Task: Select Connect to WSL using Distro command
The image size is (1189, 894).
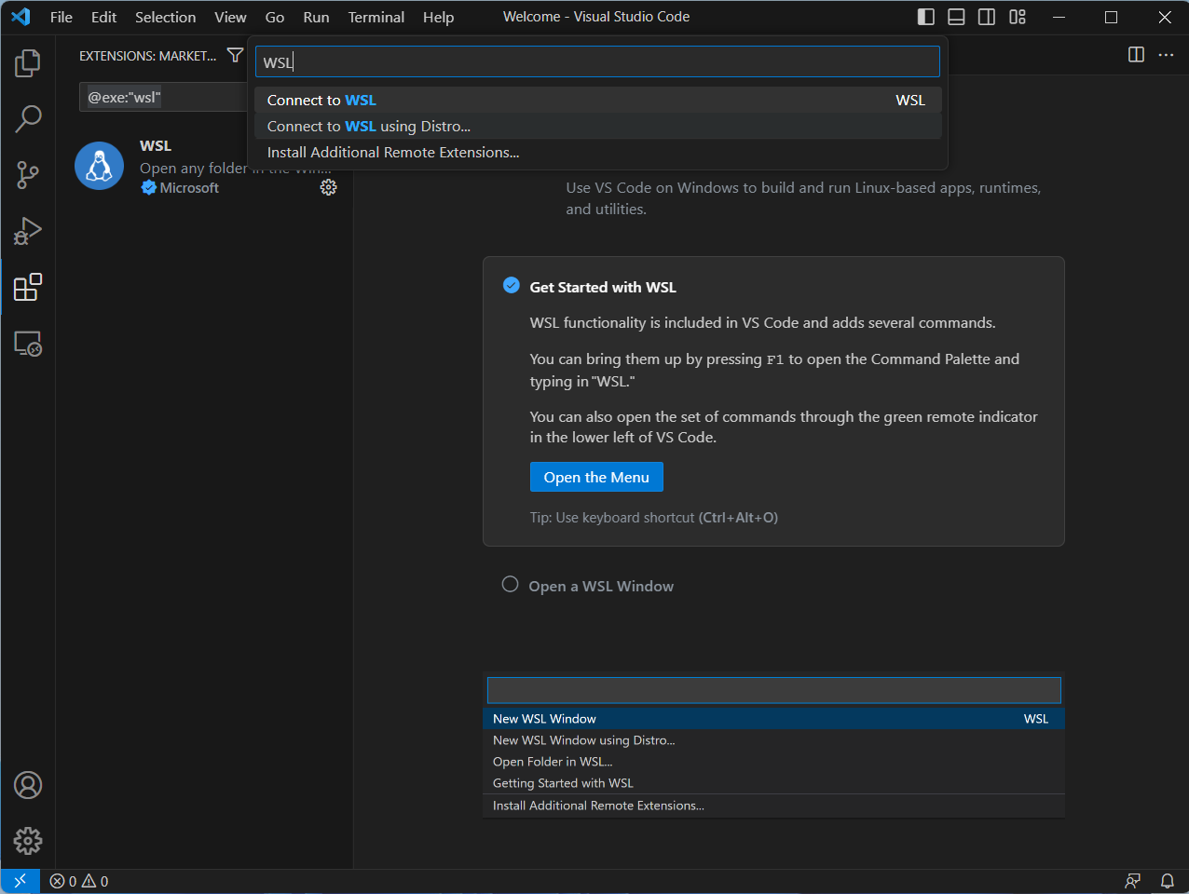Action: [368, 127]
